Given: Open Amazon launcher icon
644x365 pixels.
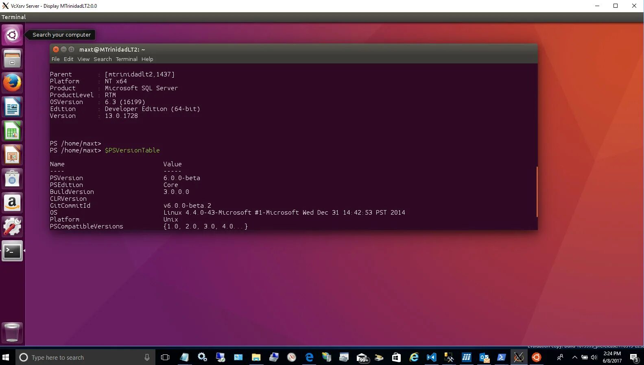Looking at the screenshot, I should coord(12,203).
